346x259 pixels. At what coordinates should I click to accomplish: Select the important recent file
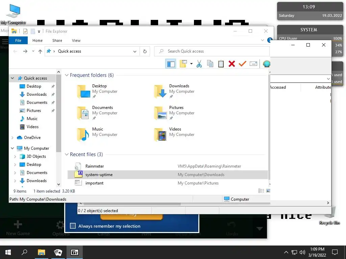click(168, 183)
